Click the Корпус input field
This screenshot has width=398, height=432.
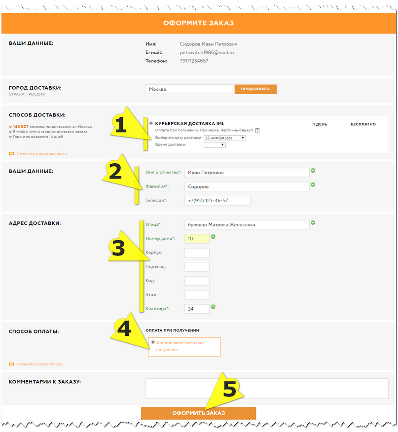(x=197, y=252)
